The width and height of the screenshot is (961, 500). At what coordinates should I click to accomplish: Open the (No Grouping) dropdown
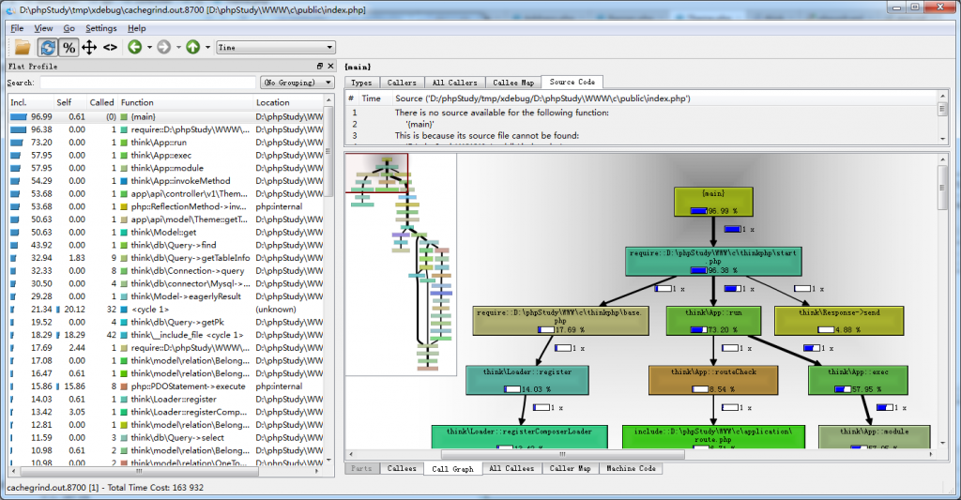click(x=297, y=83)
